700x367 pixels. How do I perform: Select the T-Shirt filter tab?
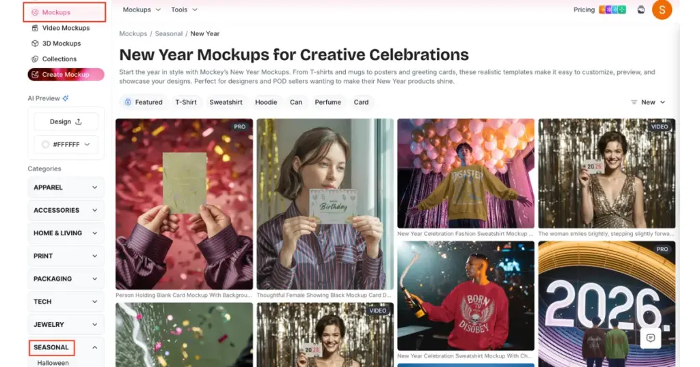186,102
